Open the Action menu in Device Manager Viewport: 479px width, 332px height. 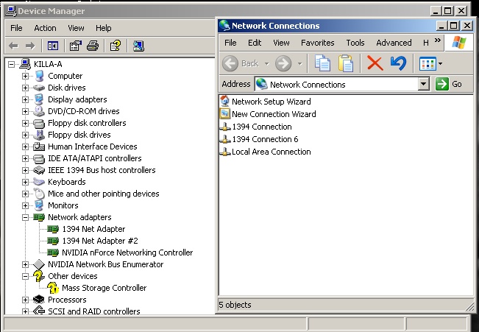tap(45, 28)
